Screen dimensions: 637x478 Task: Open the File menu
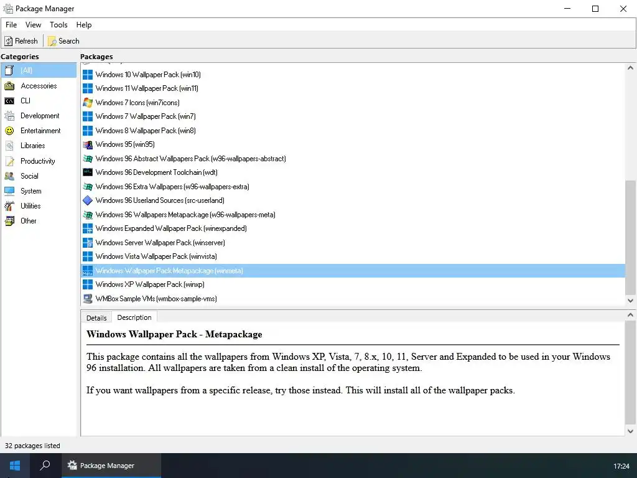(x=11, y=25)
